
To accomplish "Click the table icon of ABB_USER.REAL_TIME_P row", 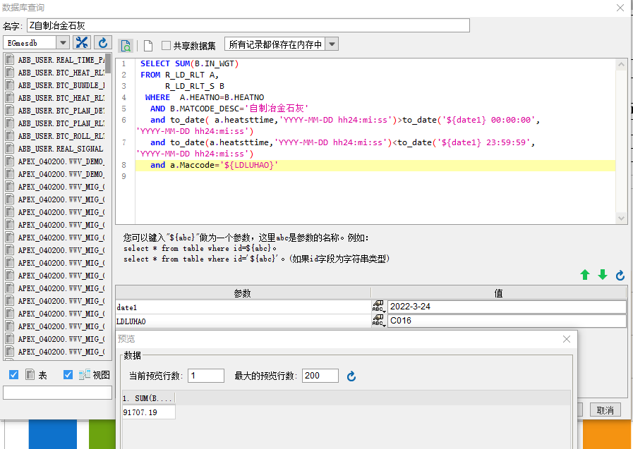I will [10, 60].
